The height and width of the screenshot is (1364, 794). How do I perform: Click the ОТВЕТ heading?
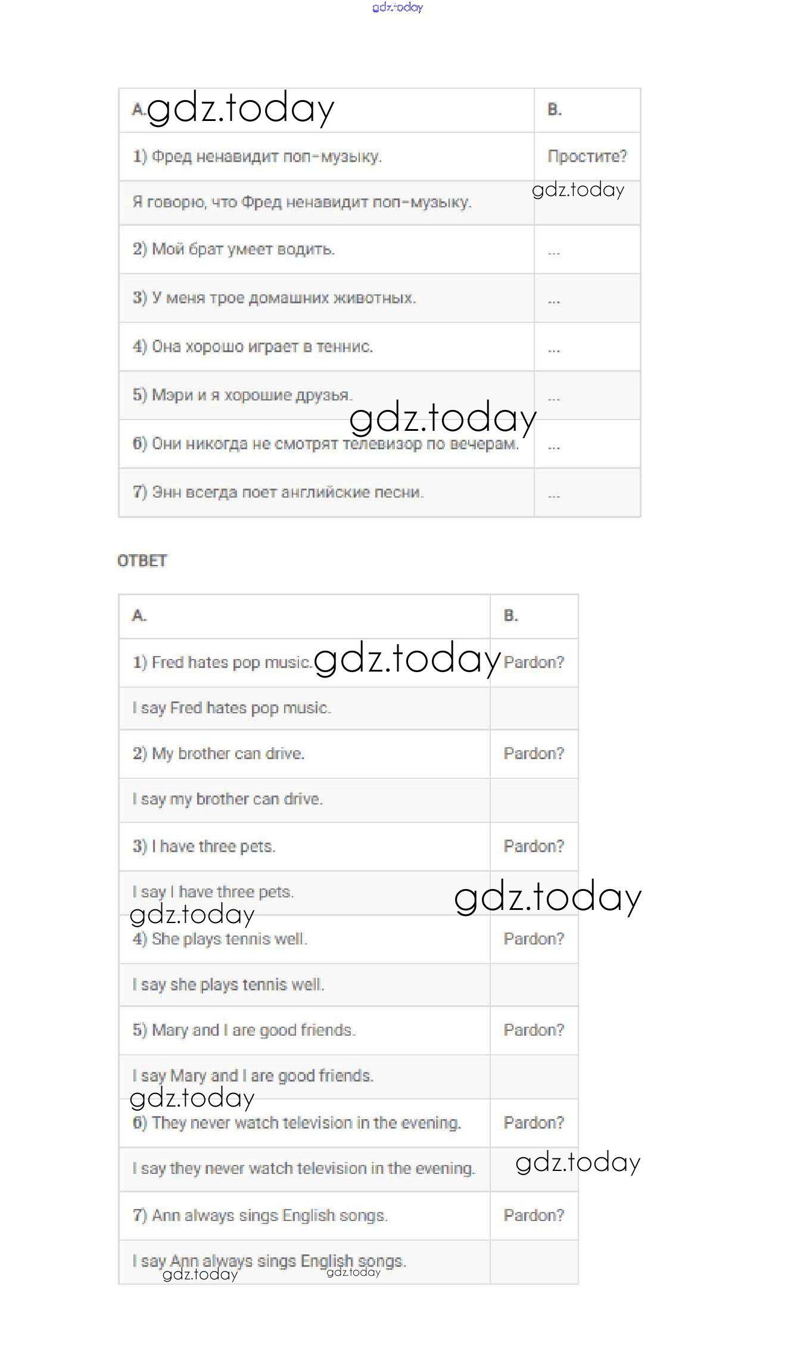pos(142,561)
